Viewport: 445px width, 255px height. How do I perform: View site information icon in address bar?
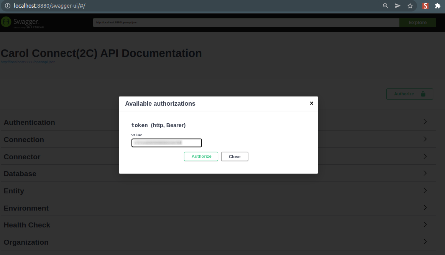(x=7, y=6)
